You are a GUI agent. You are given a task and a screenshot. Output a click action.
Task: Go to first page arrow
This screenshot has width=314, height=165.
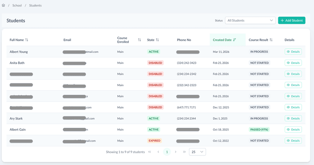click(149, 152)
